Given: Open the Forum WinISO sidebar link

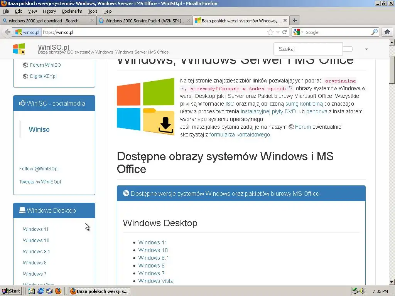Looking at the screenshot, I should point(46,65).
